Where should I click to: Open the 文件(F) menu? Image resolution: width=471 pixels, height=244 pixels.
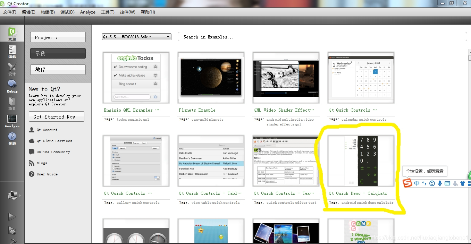click(x=10, y=12)
